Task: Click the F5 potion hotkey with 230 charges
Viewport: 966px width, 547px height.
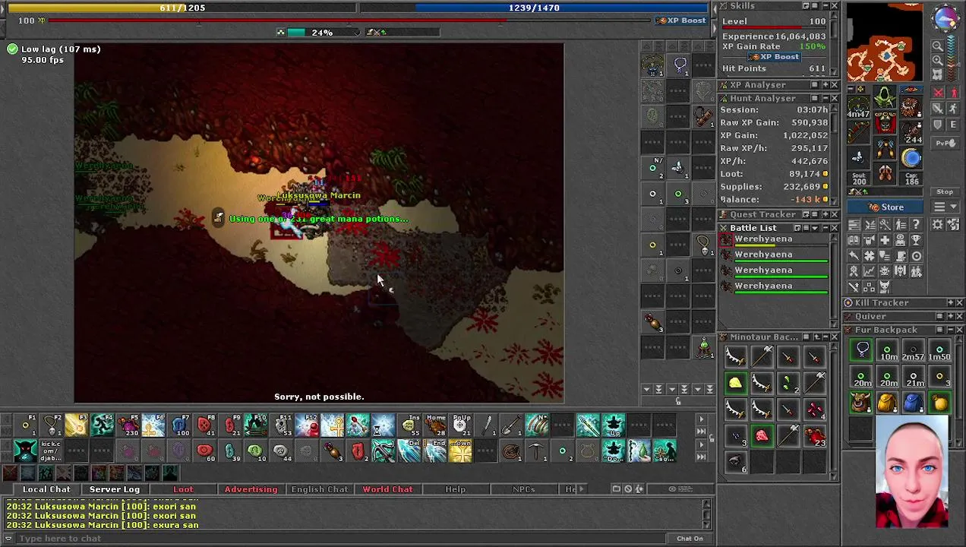Action: tap(128, 426)
